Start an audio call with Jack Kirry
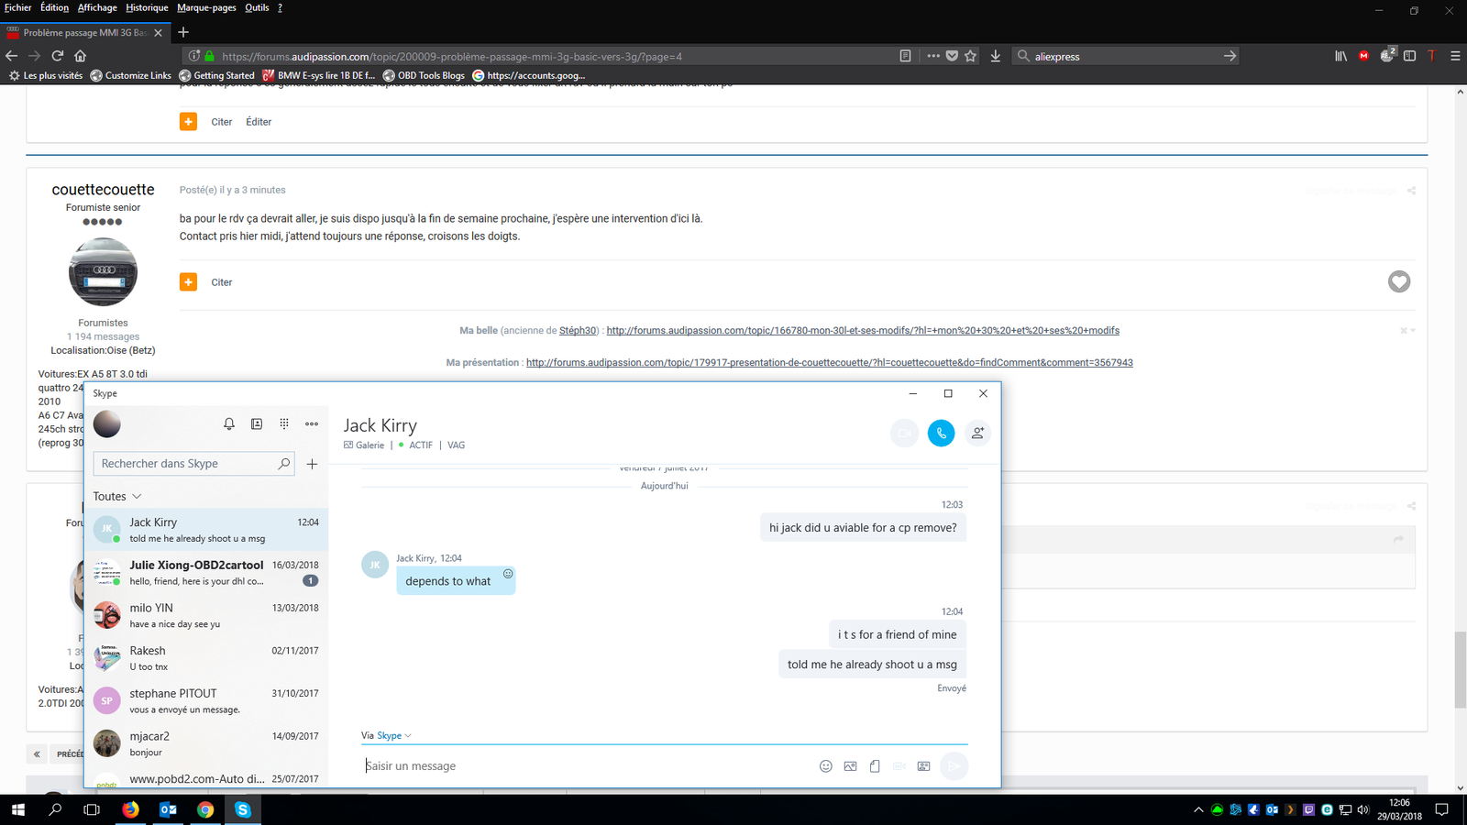This screenshot has width=1467, height=825. point(941,433)
